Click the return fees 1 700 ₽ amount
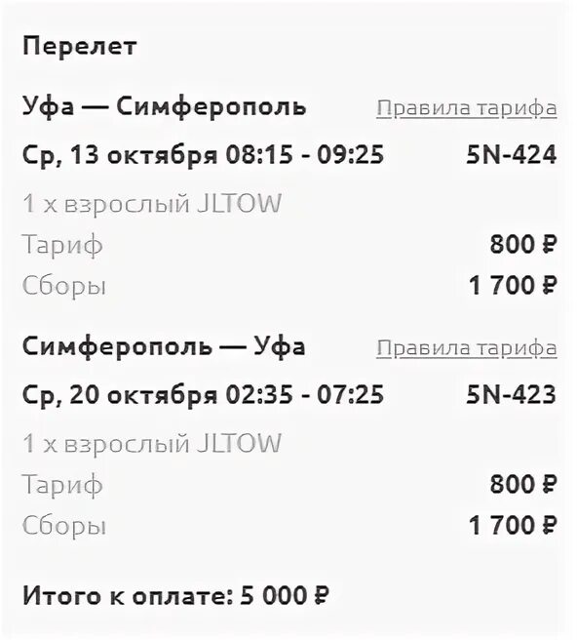 (x=513, y=525)
